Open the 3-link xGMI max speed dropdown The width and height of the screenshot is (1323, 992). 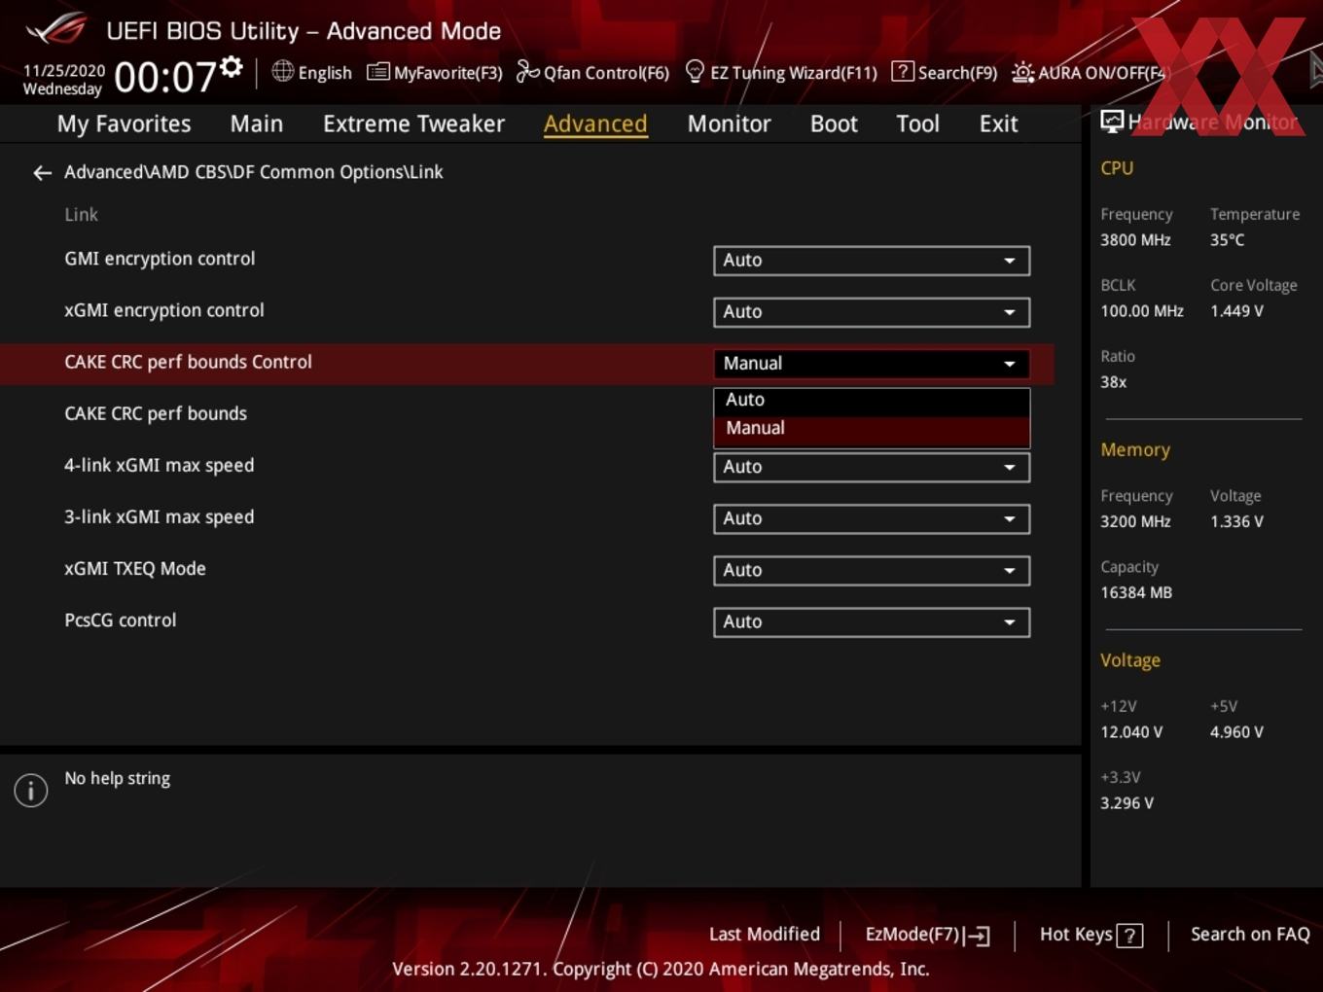click(x=872, y=518)
